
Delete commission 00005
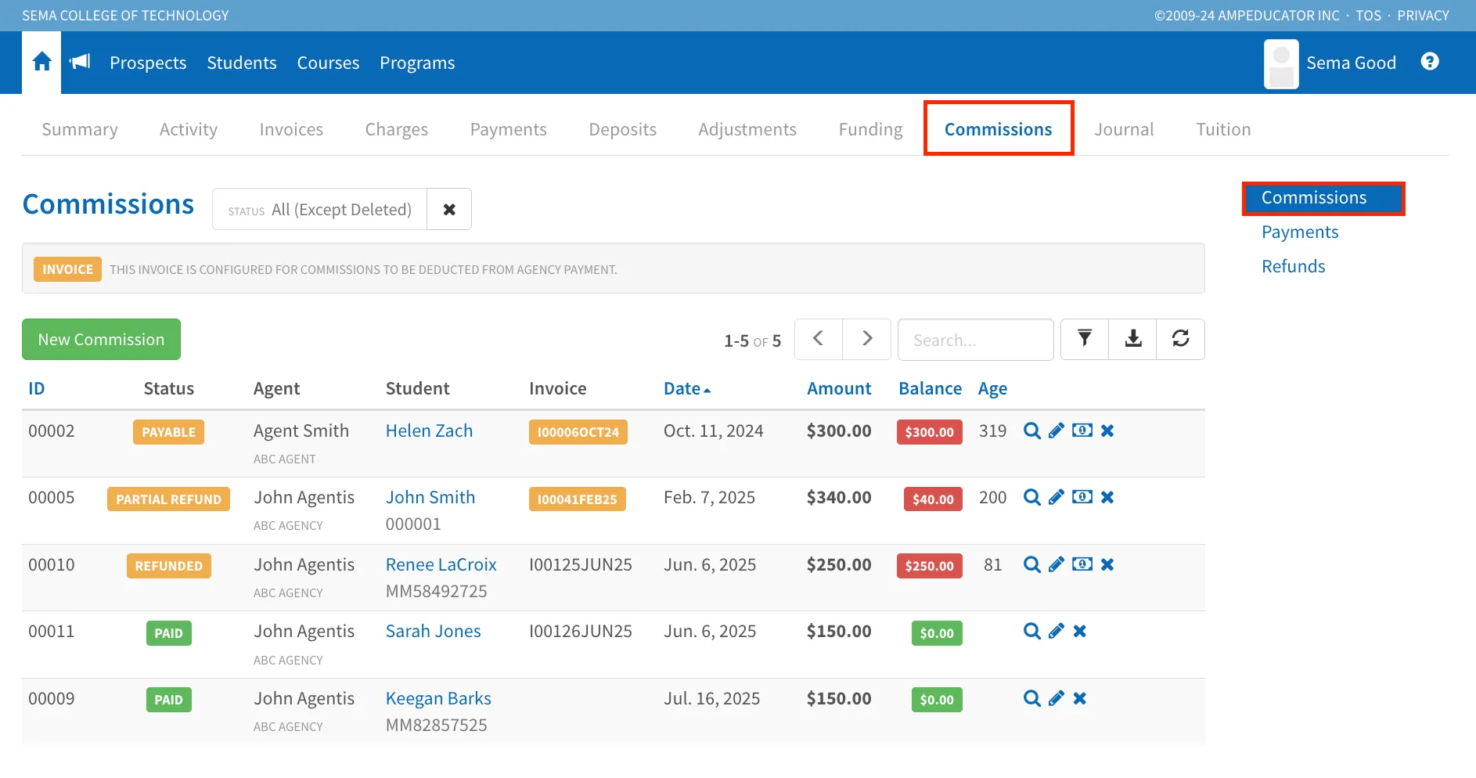1107,497
